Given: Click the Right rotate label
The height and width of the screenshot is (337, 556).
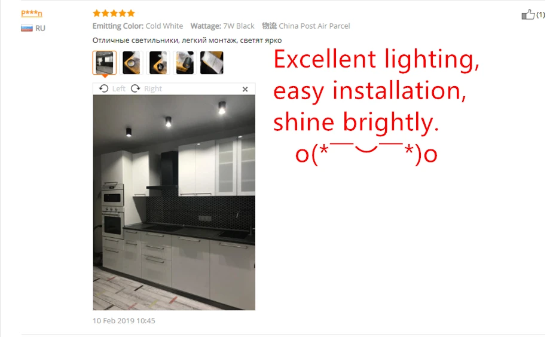Looking at the screenshot, I should [x=153, y=88].
